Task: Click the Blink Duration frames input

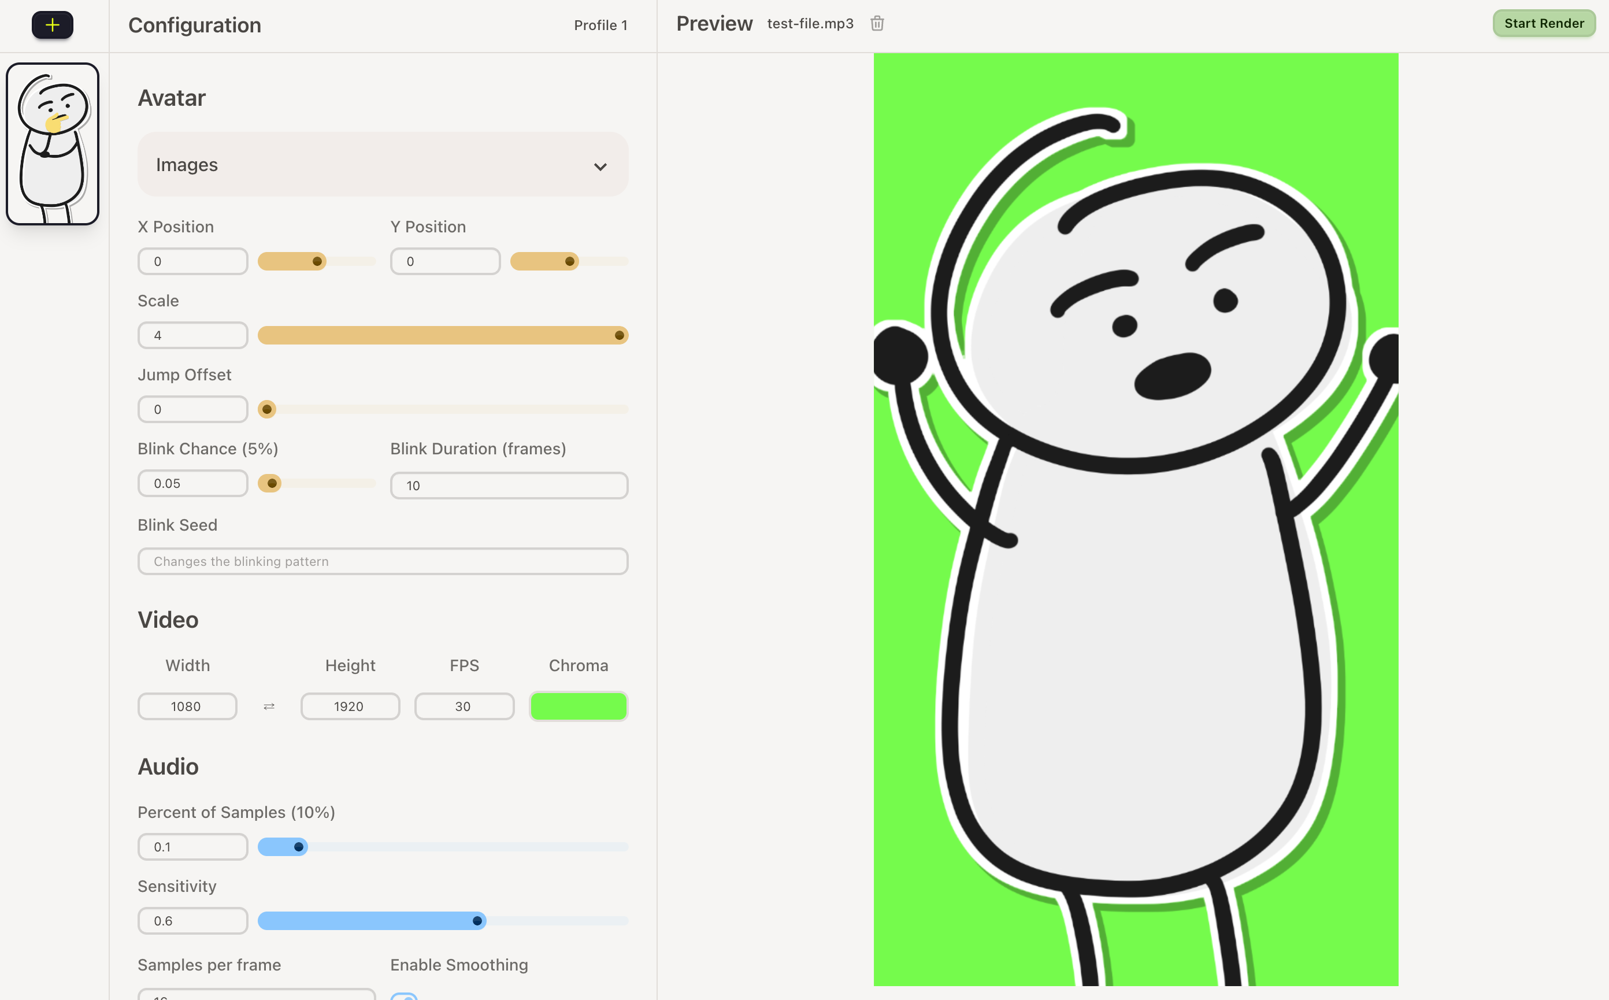Action: (509, 486)
